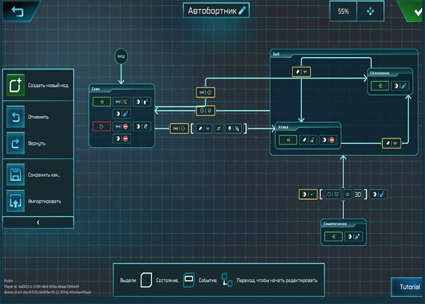This screenshot has width=425, height=304.
Task: Open the Tutorial button
Action: tap(407, 287)
